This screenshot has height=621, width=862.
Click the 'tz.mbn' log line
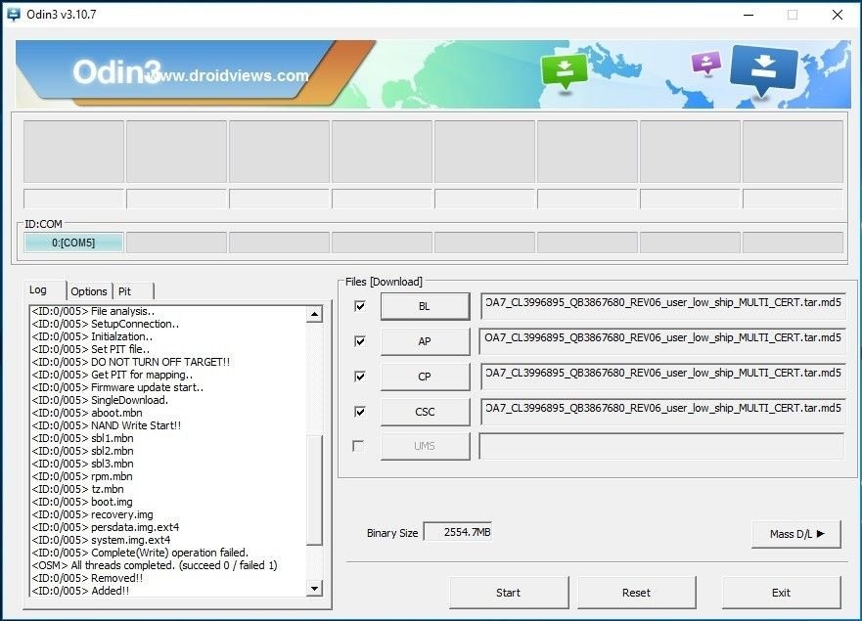click(78, 489)
